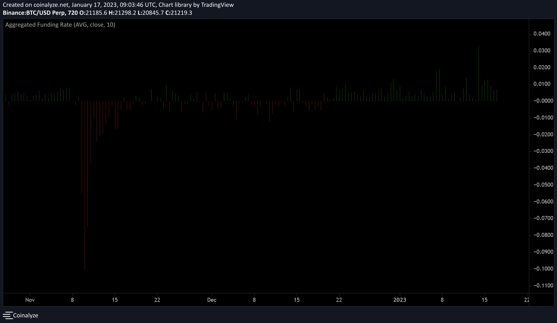557x323 pixels.
Task: Click the −0.0700 price axis label
Action: pos(543,218)
